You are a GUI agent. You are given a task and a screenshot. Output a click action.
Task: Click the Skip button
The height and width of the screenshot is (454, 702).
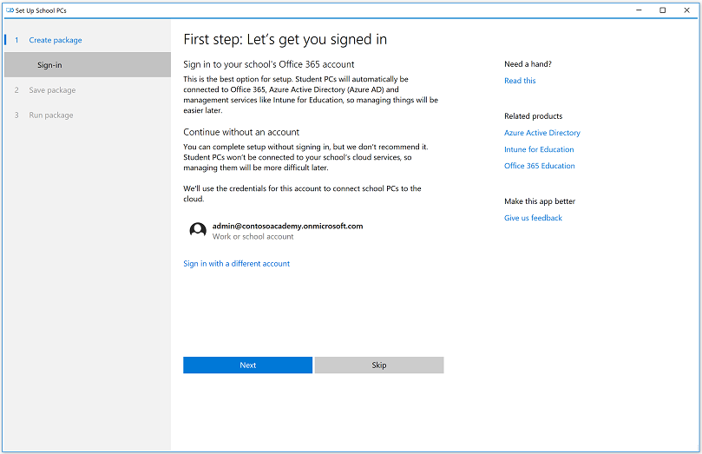[x=378, y=365]
